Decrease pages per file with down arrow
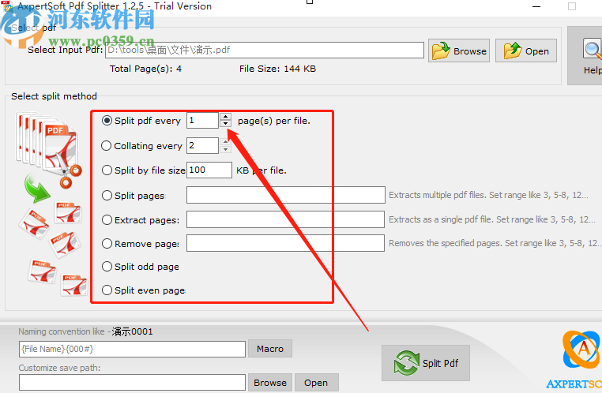The width and height of the screenshot is (602, 393). (x=226, y=123)
